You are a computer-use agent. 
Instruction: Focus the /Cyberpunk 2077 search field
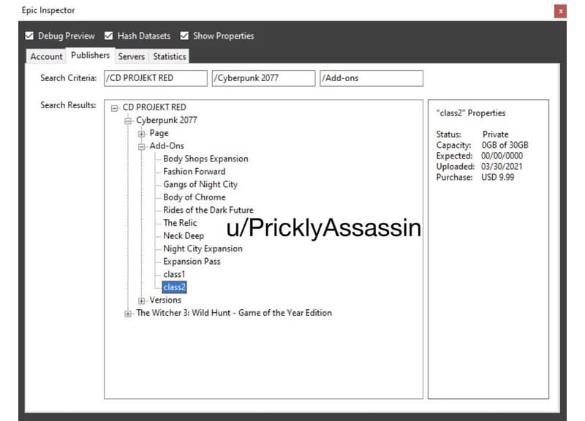click(x=263, y=78)
